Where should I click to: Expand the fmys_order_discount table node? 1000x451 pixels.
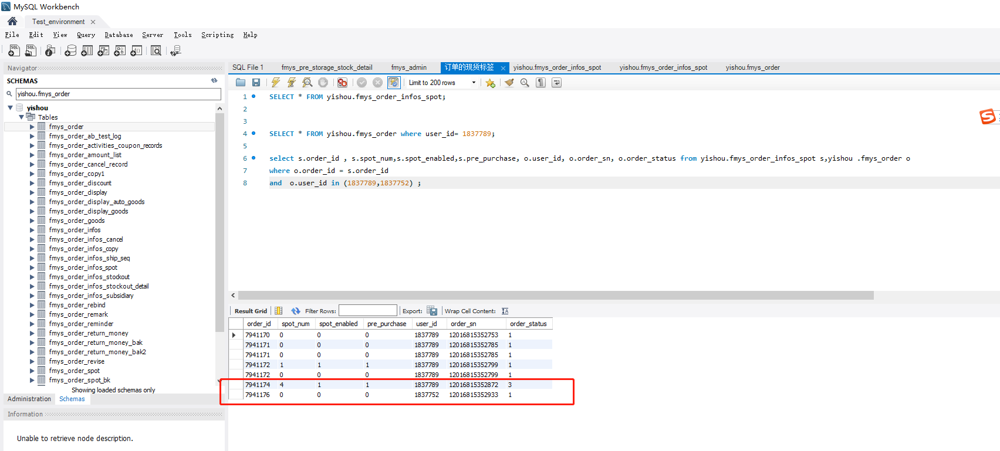click(x=32, y=183)
